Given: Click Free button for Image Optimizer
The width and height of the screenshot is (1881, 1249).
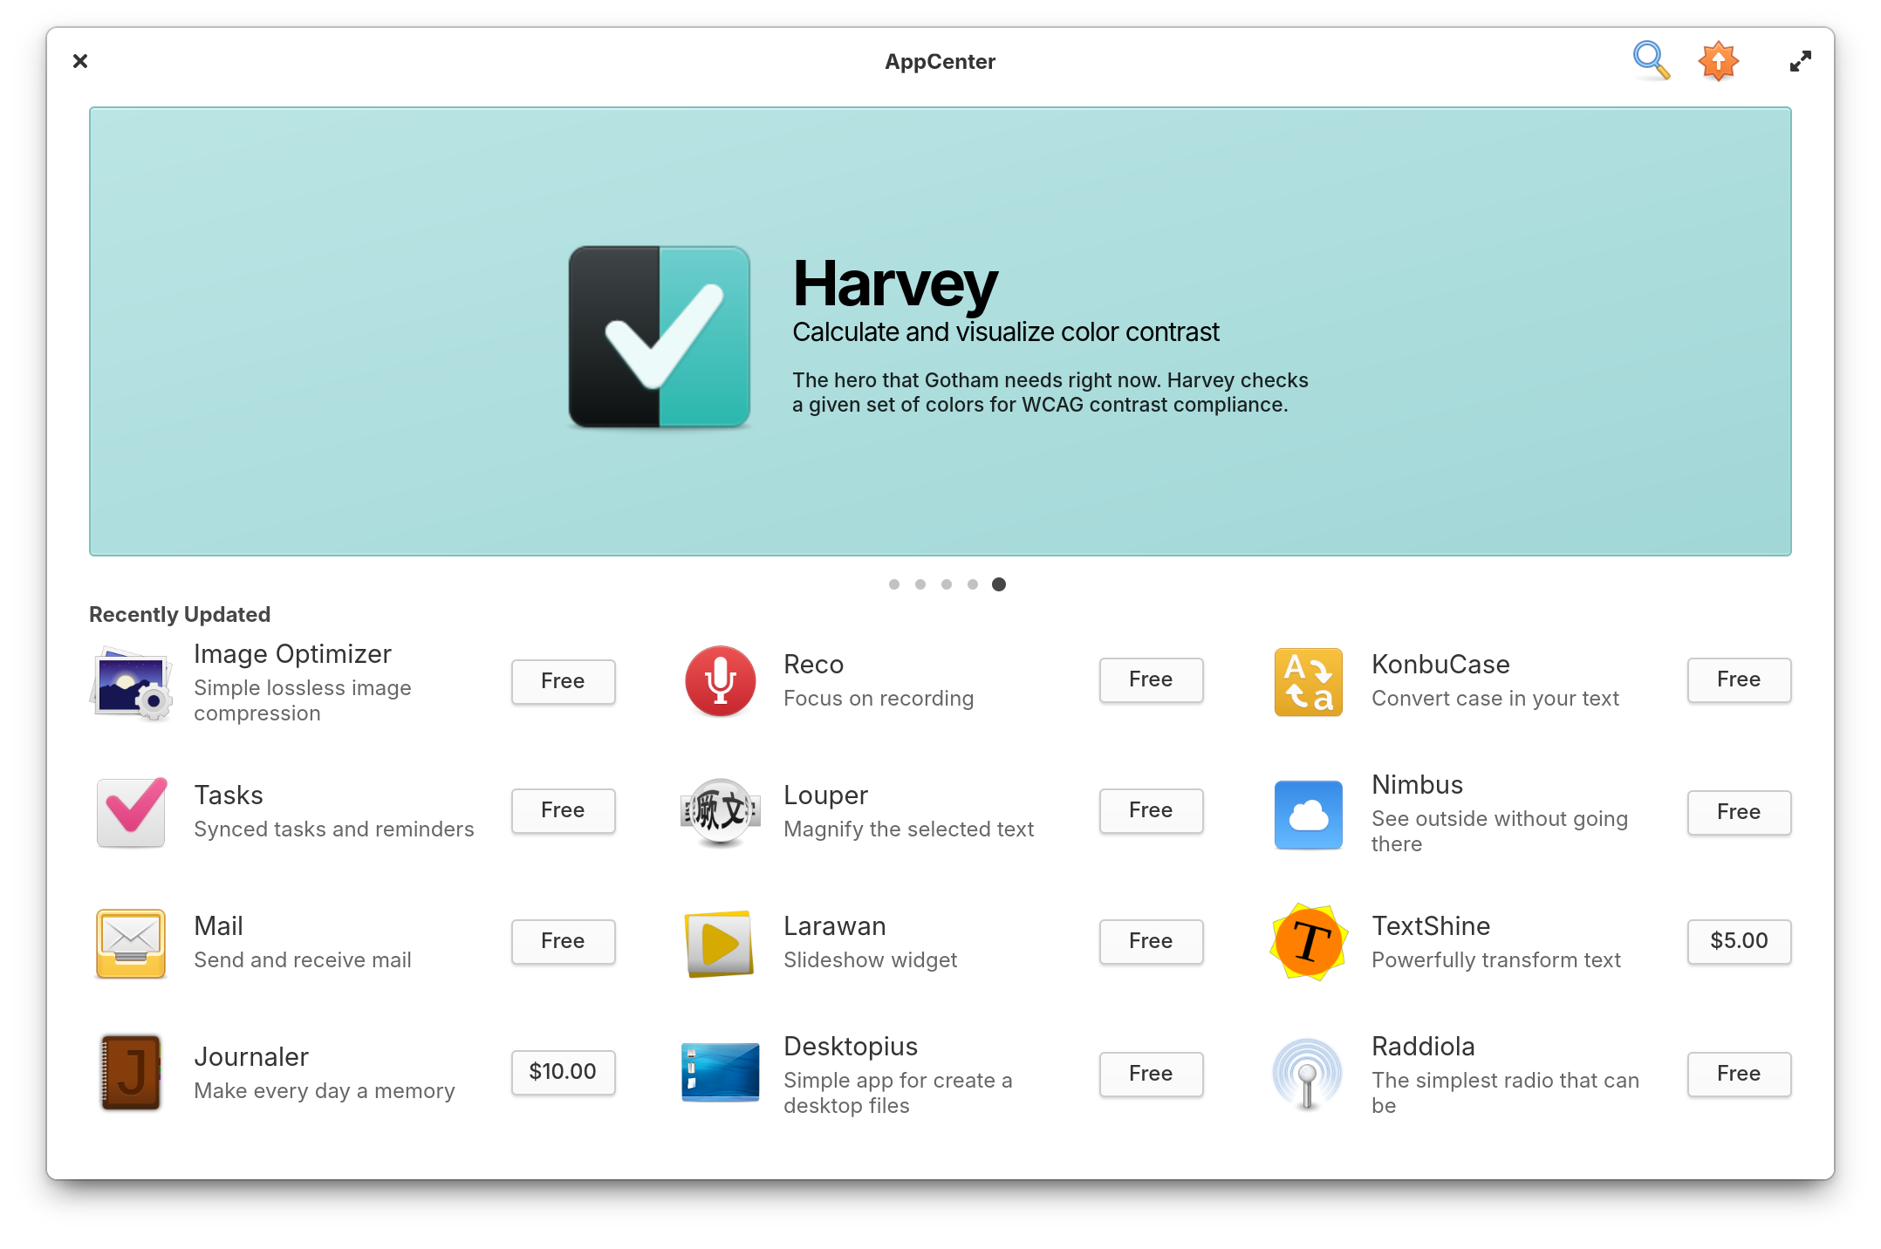Looking at the screenshot, I should pyautogui.click(x=562, y=680).
